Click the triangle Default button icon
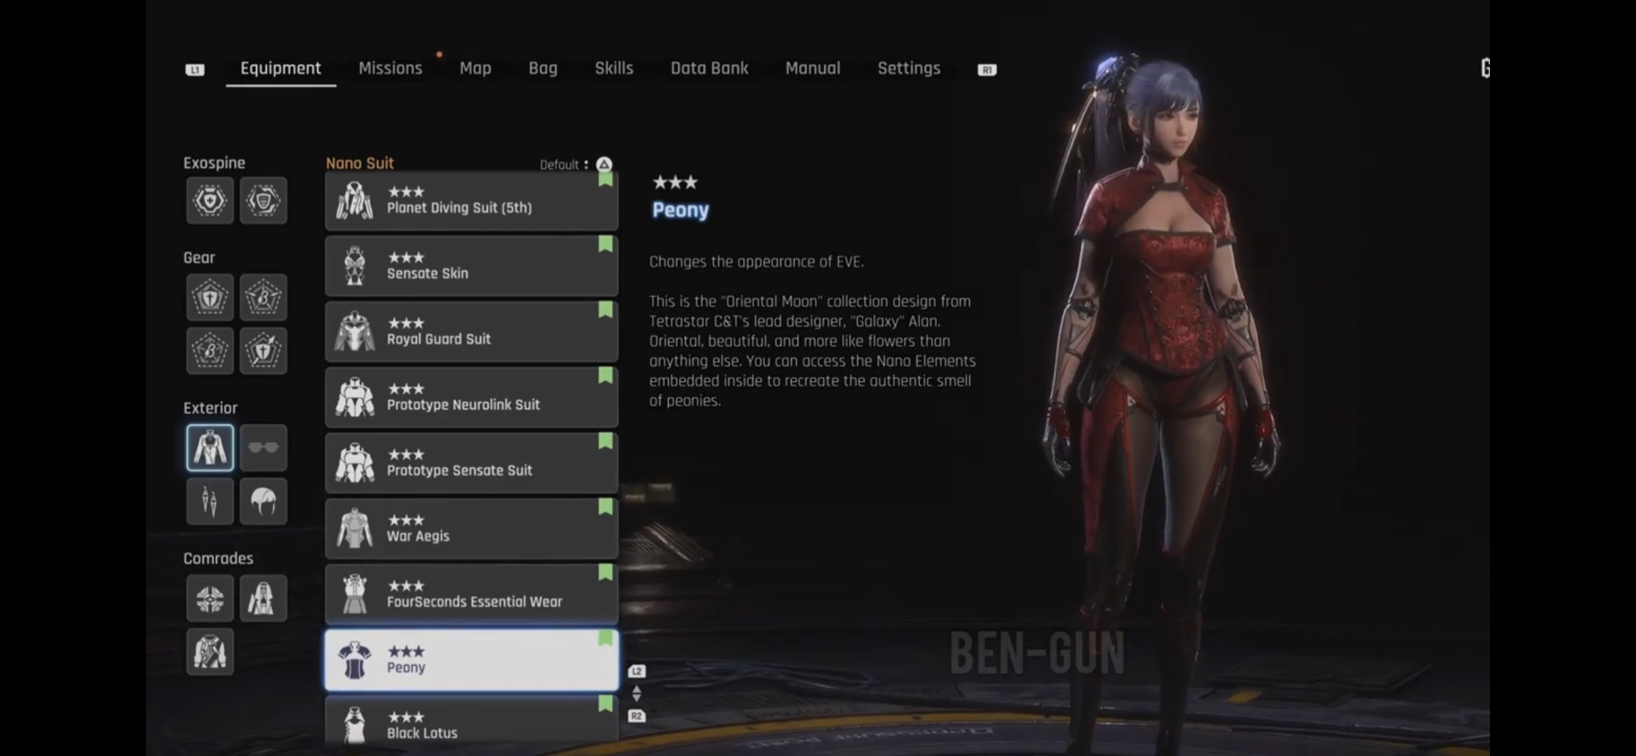Image resolution: width=1636 pixels, height=756 pixels. coord(603,164)
